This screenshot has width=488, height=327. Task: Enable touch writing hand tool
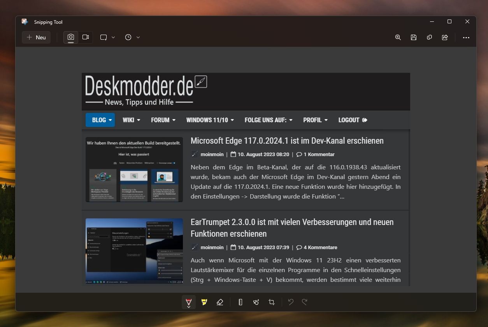[256, 302]
